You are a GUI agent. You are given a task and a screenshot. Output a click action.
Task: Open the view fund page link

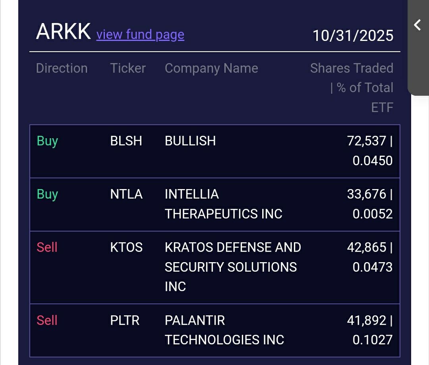tap(140, 35)
